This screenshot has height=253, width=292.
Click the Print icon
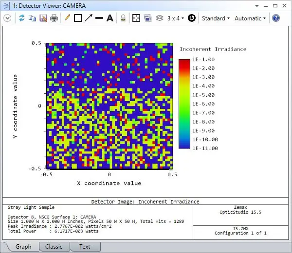(x=54, y=18)
